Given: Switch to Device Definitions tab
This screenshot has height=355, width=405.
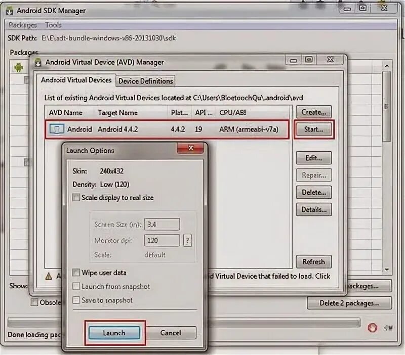Looking at the screenshot, I should pos(145,81).
